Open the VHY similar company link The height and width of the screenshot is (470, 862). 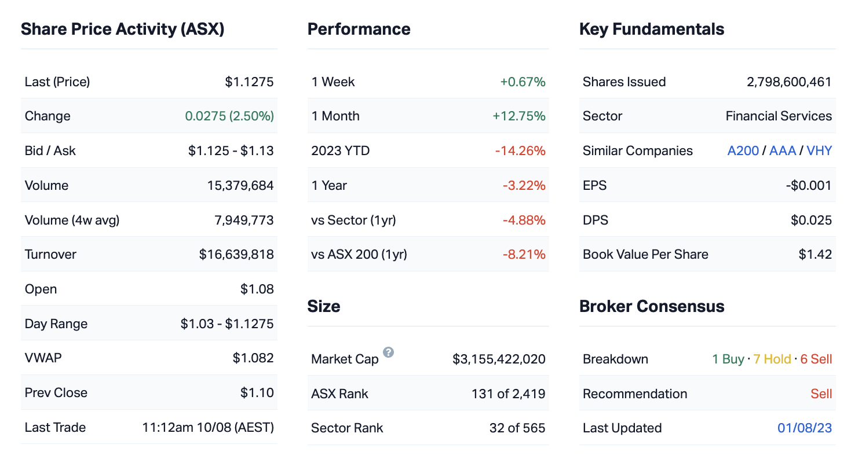click(x=819, y=151)
